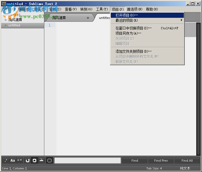Screen dimensions: 202x172
Task: Click Line 1, Column 1 status text
Action: coord(15,168)
